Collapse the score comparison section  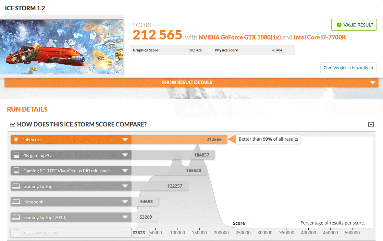tap(371, 125)
